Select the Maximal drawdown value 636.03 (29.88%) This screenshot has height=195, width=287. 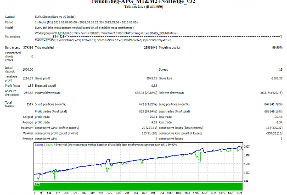146,93
